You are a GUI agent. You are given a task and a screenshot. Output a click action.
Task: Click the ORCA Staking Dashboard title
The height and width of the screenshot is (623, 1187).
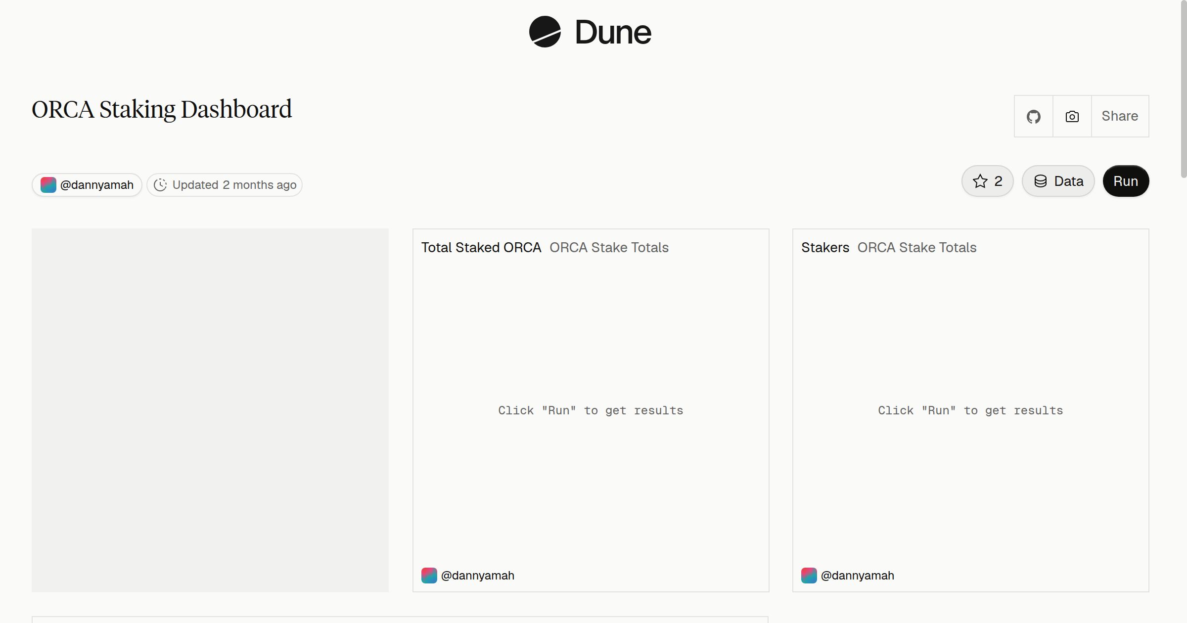click(x=162, y=110)
